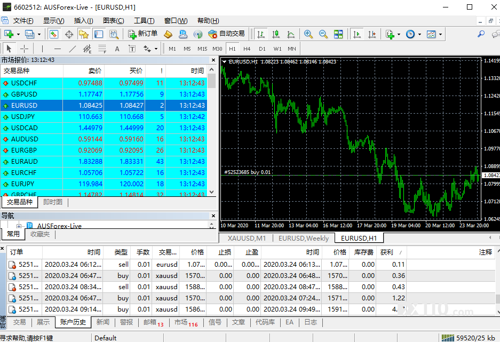Viewport: 500px width, 342px height.
Task: Open the profiles toolbar button
Action: 30,34
